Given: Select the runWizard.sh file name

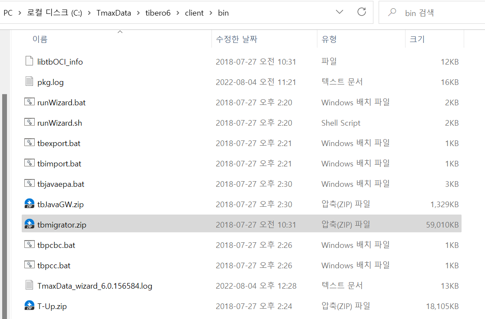Looking at the screenshot, I should [59, 123].
